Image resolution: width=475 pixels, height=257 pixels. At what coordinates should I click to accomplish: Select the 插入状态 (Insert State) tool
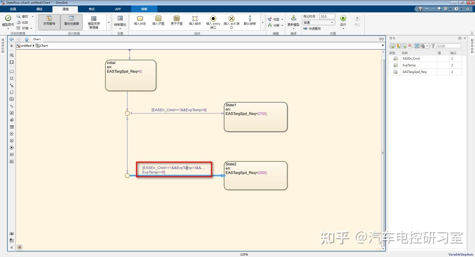tap(140, 20)
